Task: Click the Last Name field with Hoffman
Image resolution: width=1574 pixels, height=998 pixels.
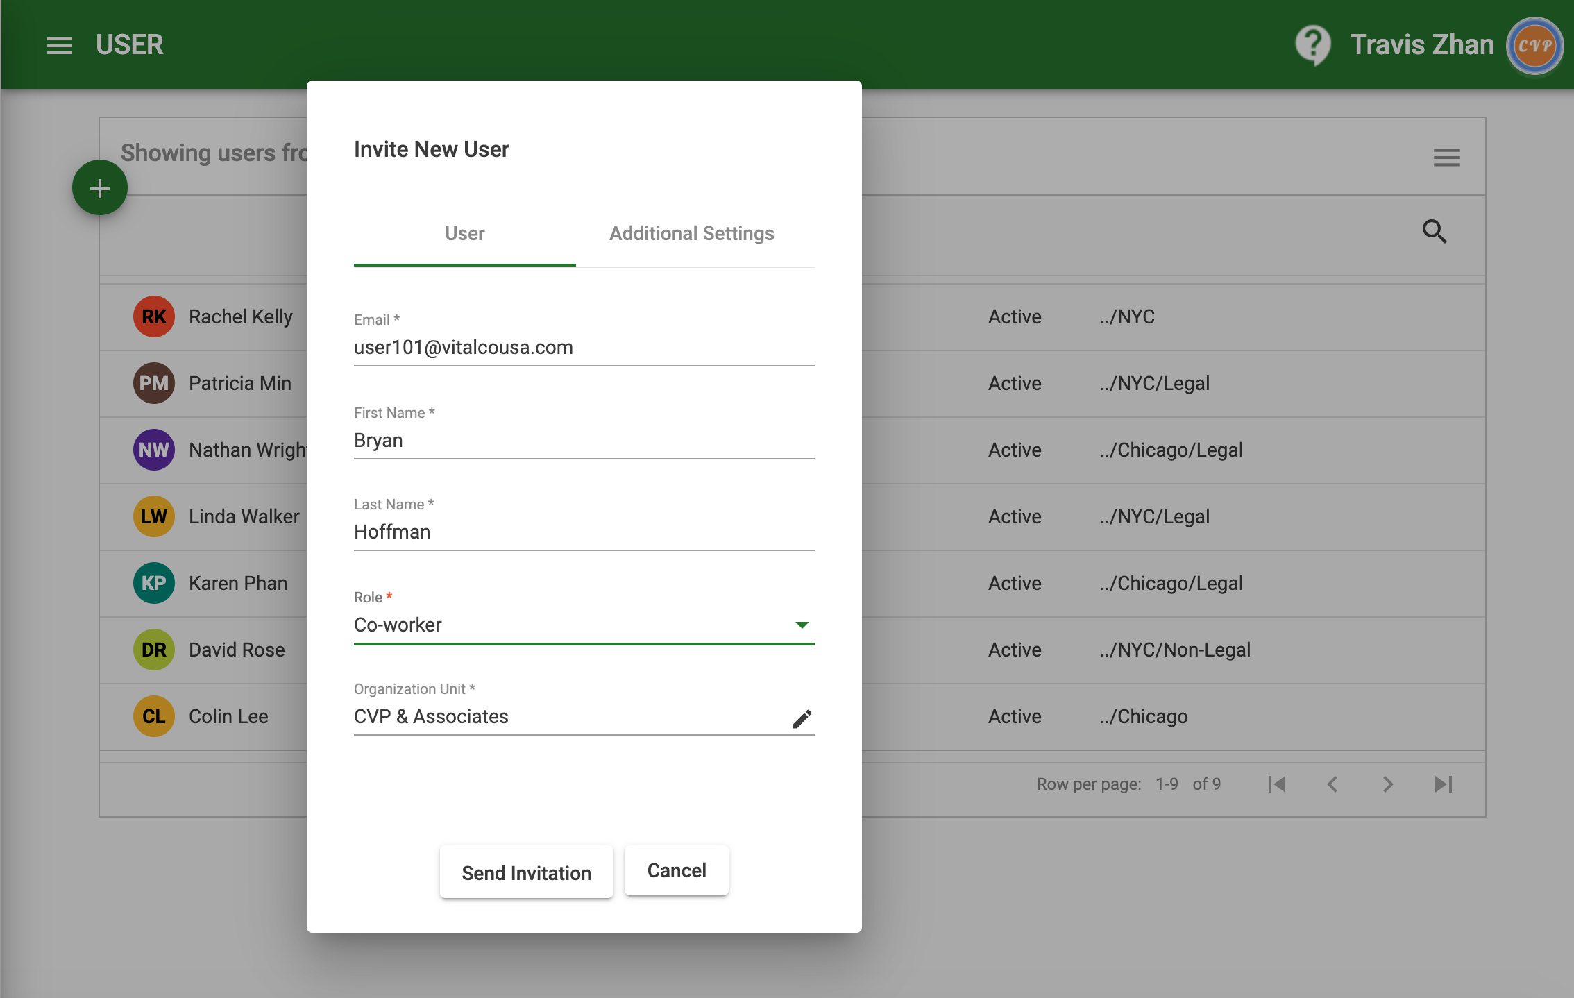Action: [x=583, y=532]
